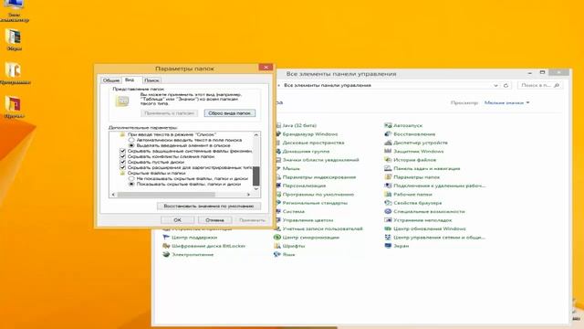Select Автоматически вводить текст в поле поиска

tap(131, 140)
